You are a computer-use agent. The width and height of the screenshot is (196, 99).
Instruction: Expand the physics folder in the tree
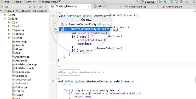pos(9,34)
